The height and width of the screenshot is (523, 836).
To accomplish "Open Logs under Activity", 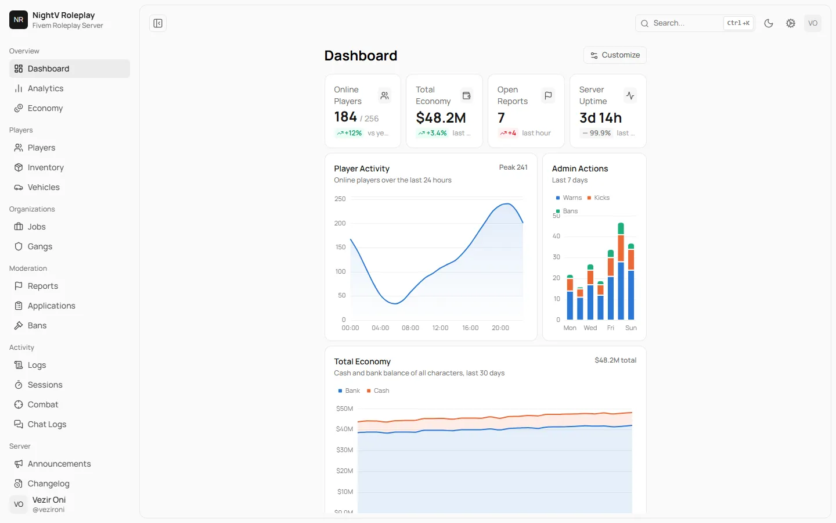I will [x=70, y=365].
